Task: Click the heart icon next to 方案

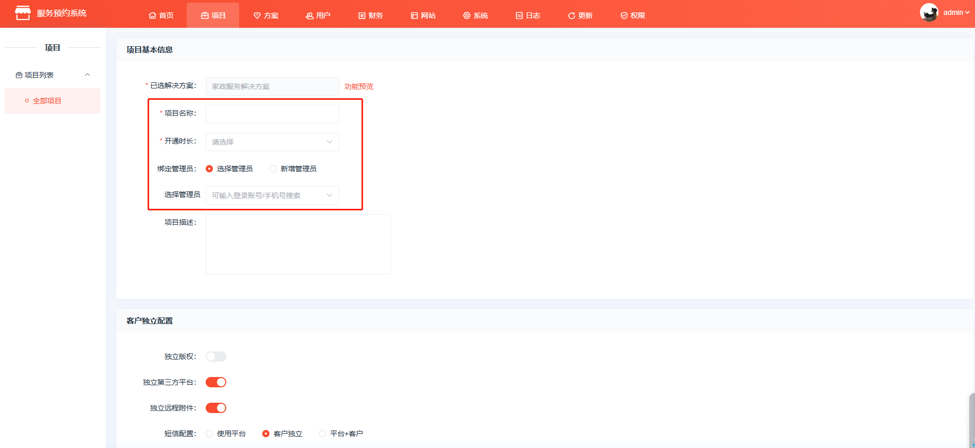Action: [257, 15]
